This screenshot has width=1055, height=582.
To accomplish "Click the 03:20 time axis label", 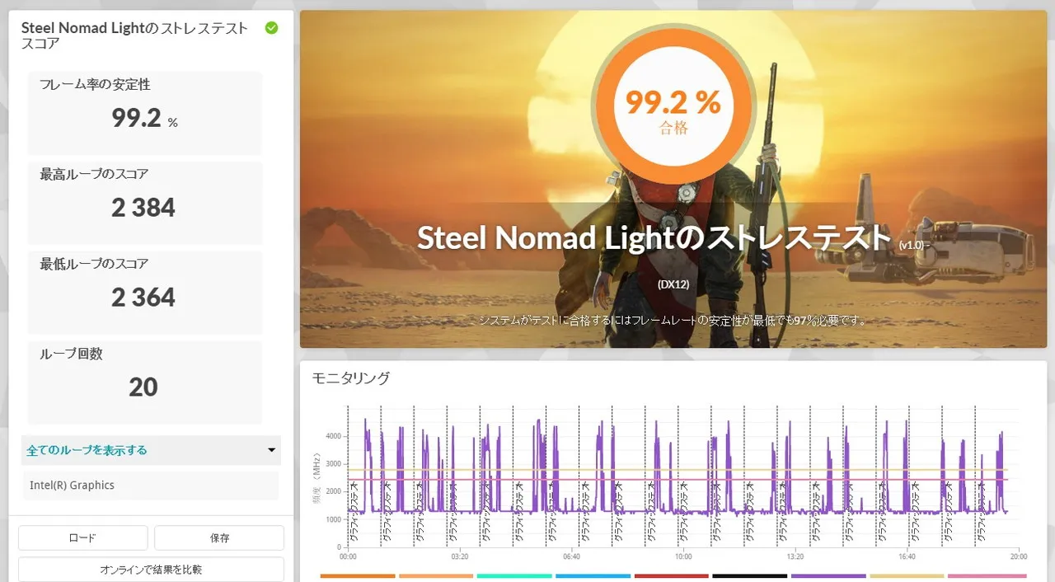I will click(x=460, y=556).
